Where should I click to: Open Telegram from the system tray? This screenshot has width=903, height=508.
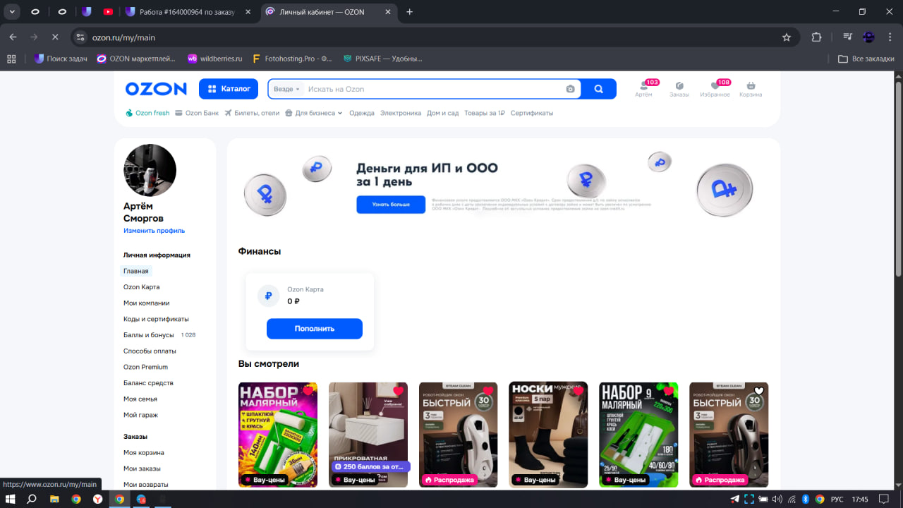[734, 499]
